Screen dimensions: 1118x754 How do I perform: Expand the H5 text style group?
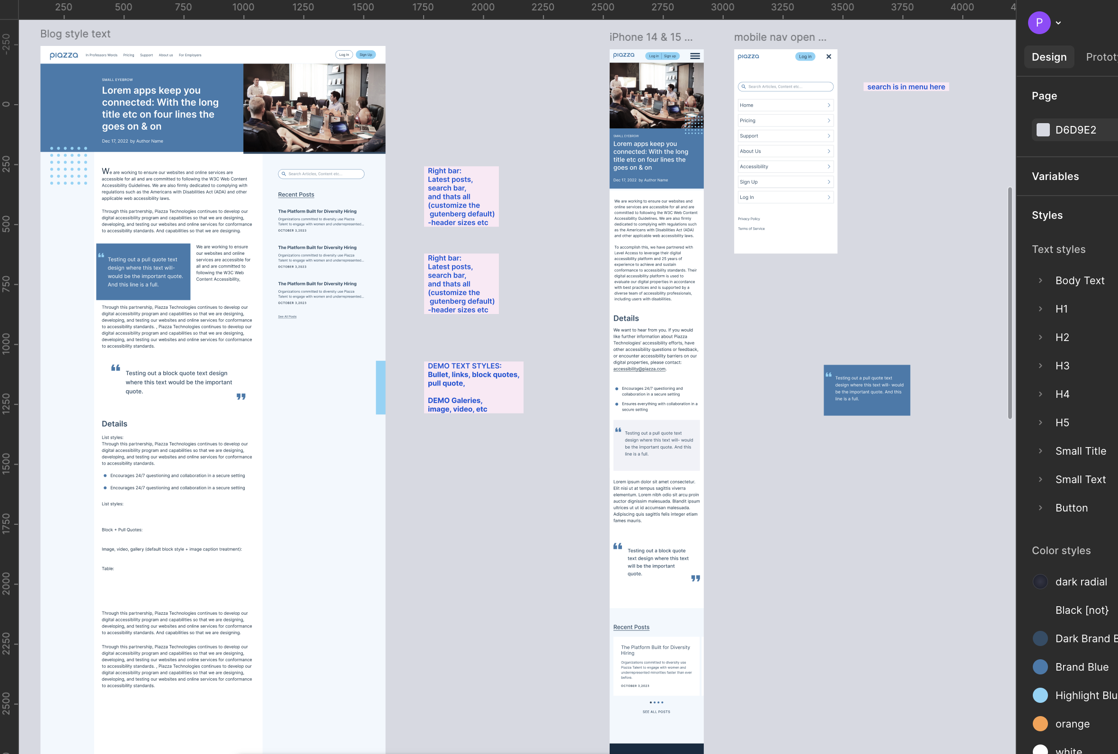(x=1040, y=422)
